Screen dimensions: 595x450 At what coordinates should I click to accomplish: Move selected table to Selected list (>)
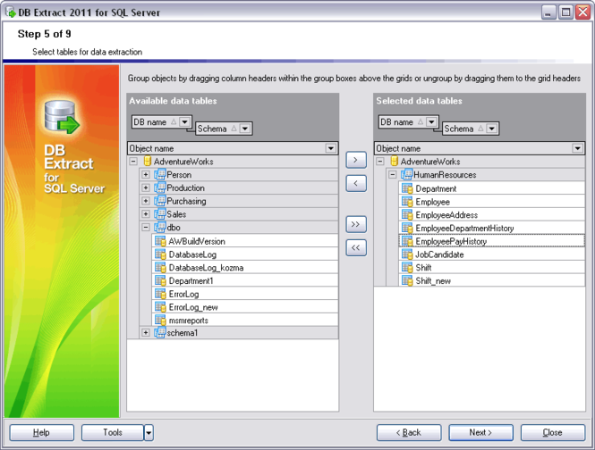[x=356, y=160]
